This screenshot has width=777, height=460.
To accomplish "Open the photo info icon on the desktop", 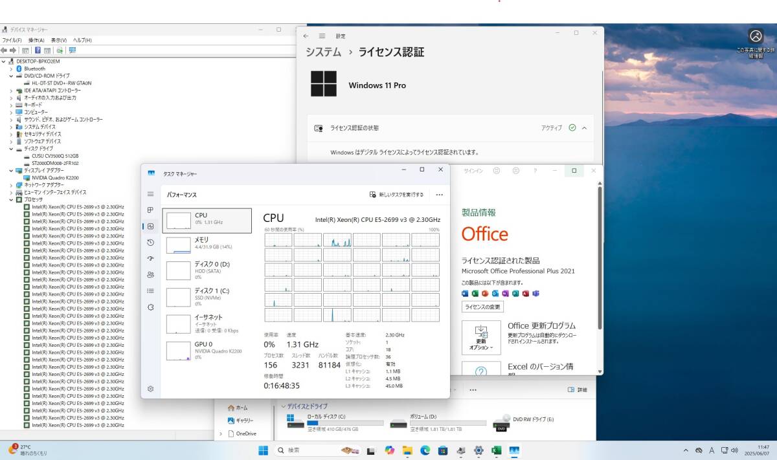I will click(756, 36).
